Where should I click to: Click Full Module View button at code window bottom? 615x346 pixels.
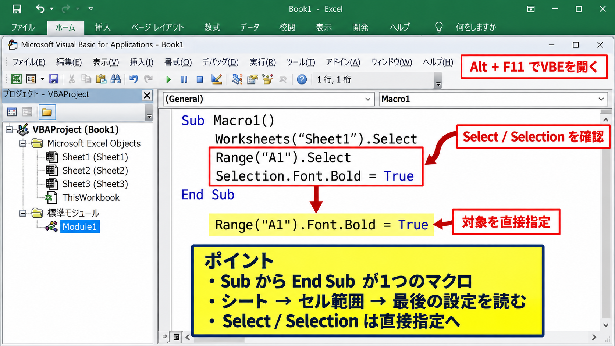click(177, 336)
